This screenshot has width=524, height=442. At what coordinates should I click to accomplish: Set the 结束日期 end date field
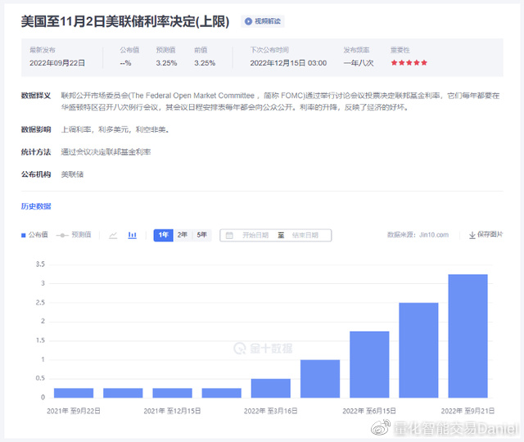coord(305,235)
